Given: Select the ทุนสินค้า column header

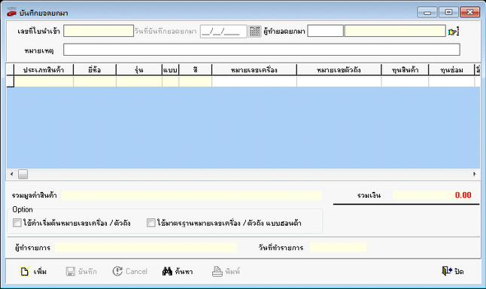Looking at the screenshot, I should pyautogui.click(x=405, y=70).
